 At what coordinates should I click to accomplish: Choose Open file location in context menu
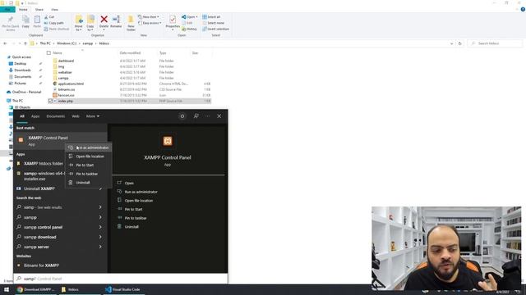pyautogui.click(x=89, y=157)
